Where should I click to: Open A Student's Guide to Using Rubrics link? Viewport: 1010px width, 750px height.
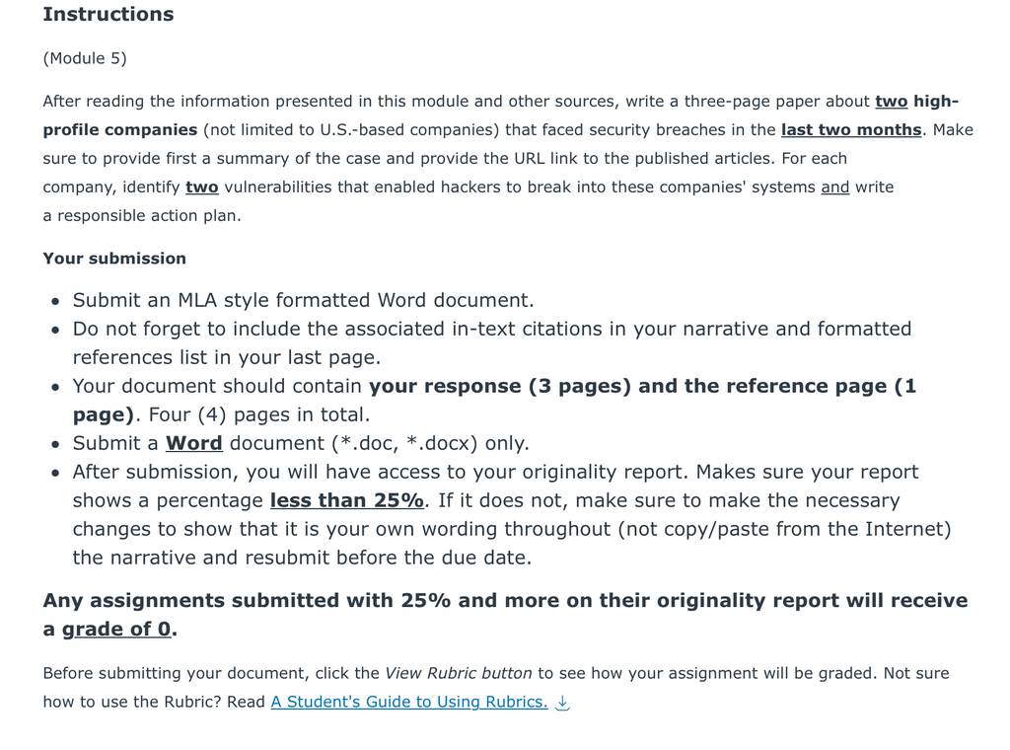409,702
